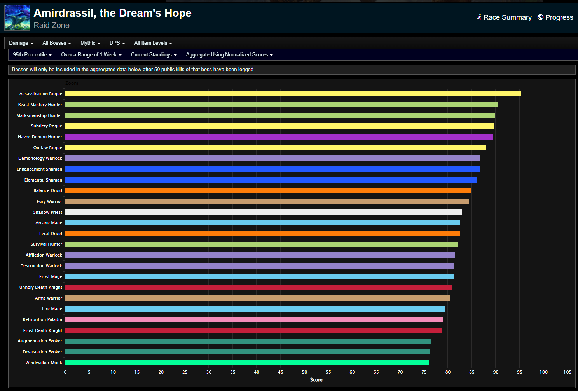
Task: Click the Retribution Paladin pink bar
Action: click(x=254, y=319)
